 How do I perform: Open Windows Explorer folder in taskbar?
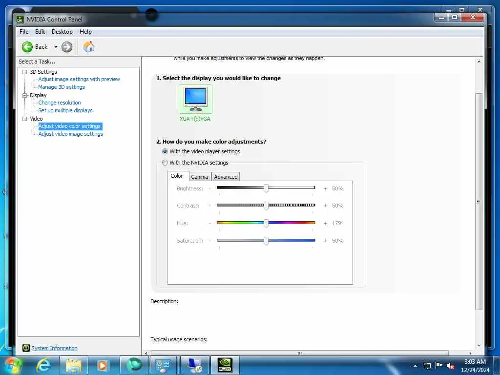point(74,365)
